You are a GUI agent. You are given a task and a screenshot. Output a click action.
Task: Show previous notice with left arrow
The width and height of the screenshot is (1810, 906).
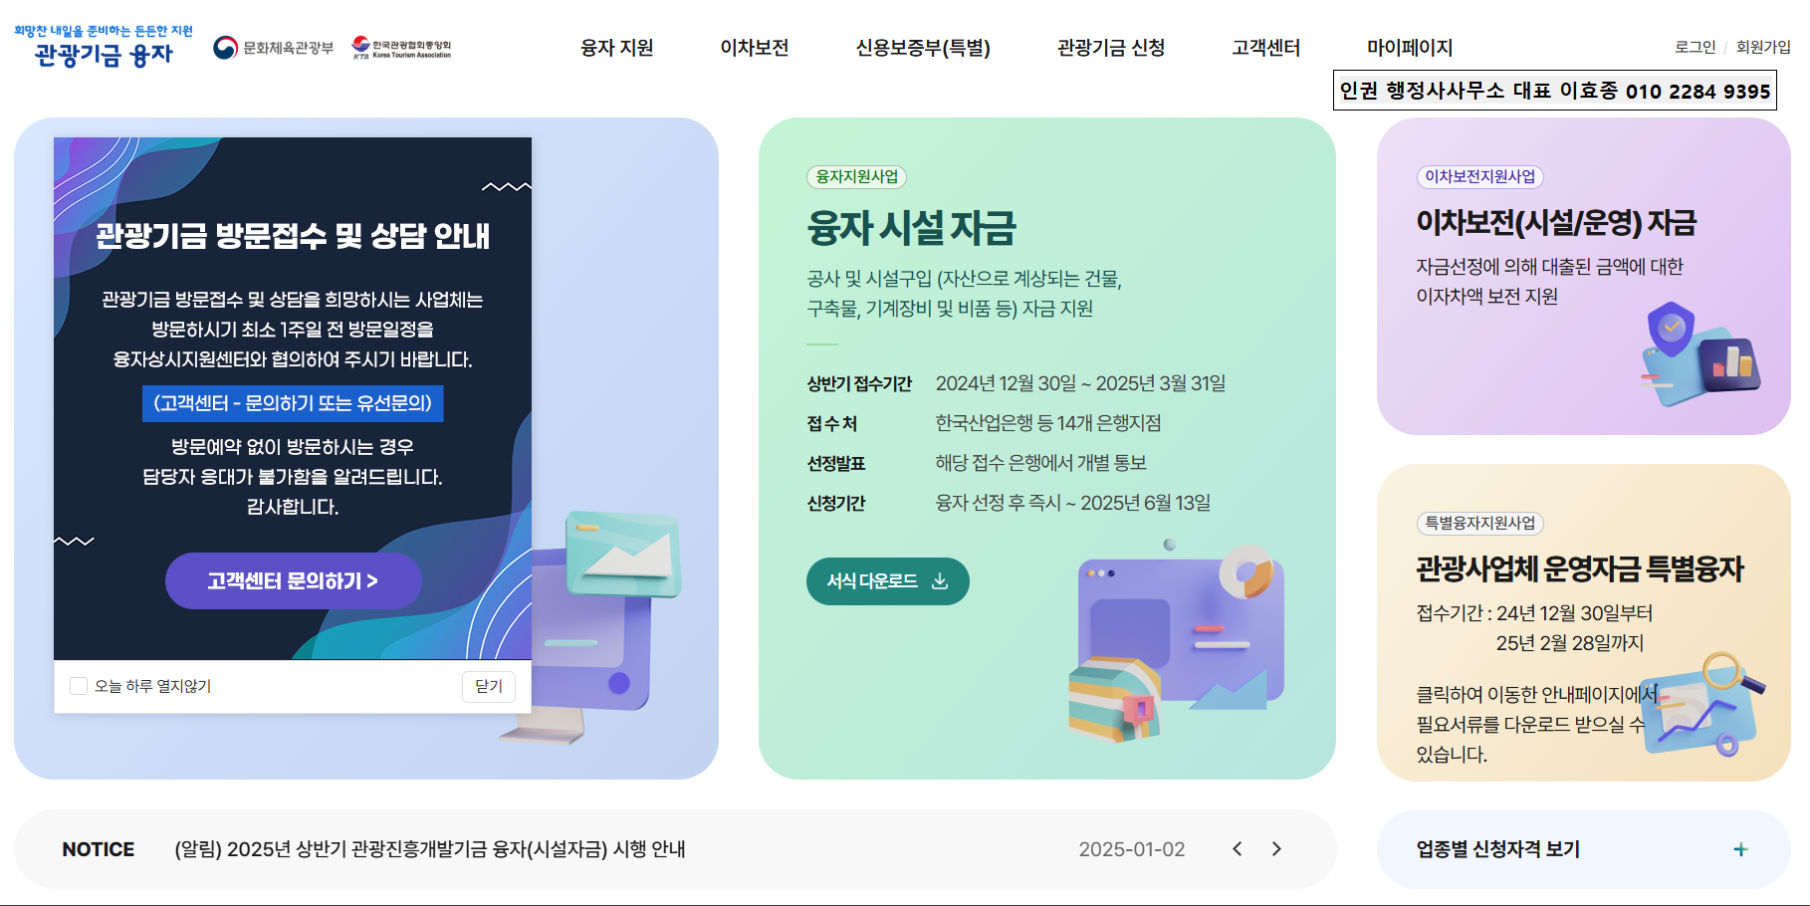click(x=1238, y=849)
